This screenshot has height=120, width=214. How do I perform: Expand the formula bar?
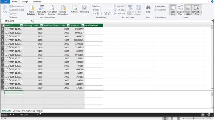coord(212,21)
